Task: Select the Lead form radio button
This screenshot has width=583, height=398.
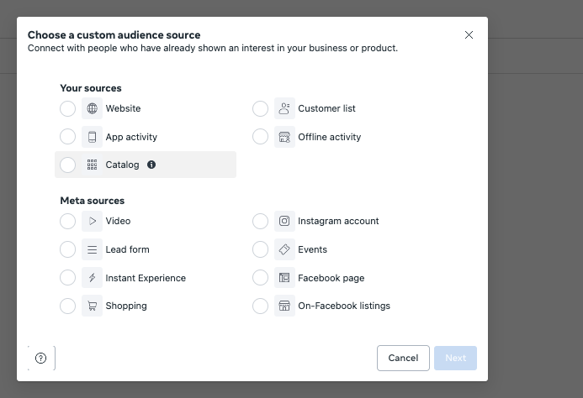Action: [x=67, y=249]
